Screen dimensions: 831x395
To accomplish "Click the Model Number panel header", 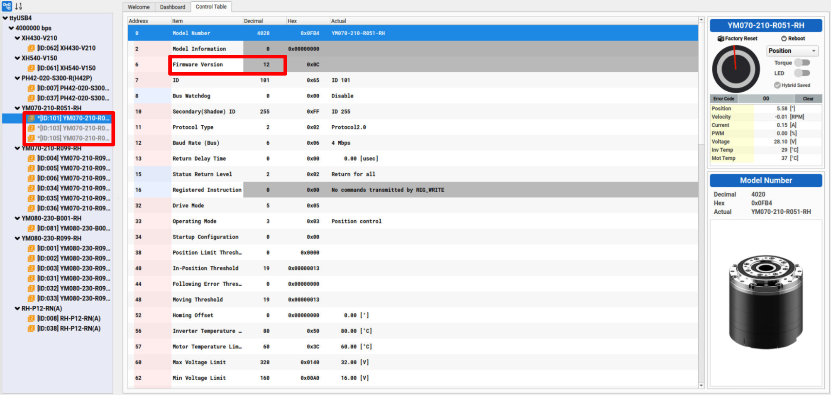I will [766, 180].
